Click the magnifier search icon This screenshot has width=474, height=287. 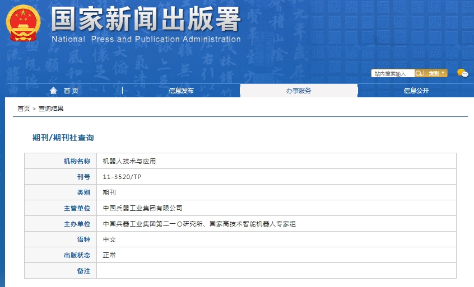pos(419,73)
